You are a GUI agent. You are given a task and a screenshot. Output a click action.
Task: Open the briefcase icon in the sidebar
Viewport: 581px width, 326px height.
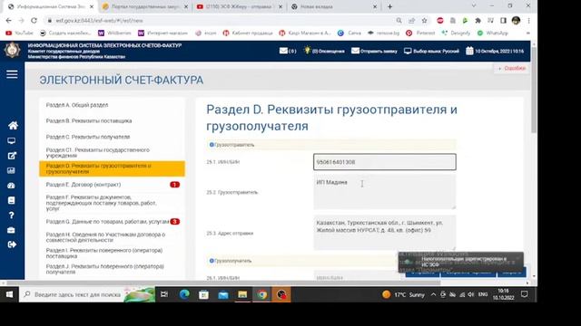coord(12,230)
